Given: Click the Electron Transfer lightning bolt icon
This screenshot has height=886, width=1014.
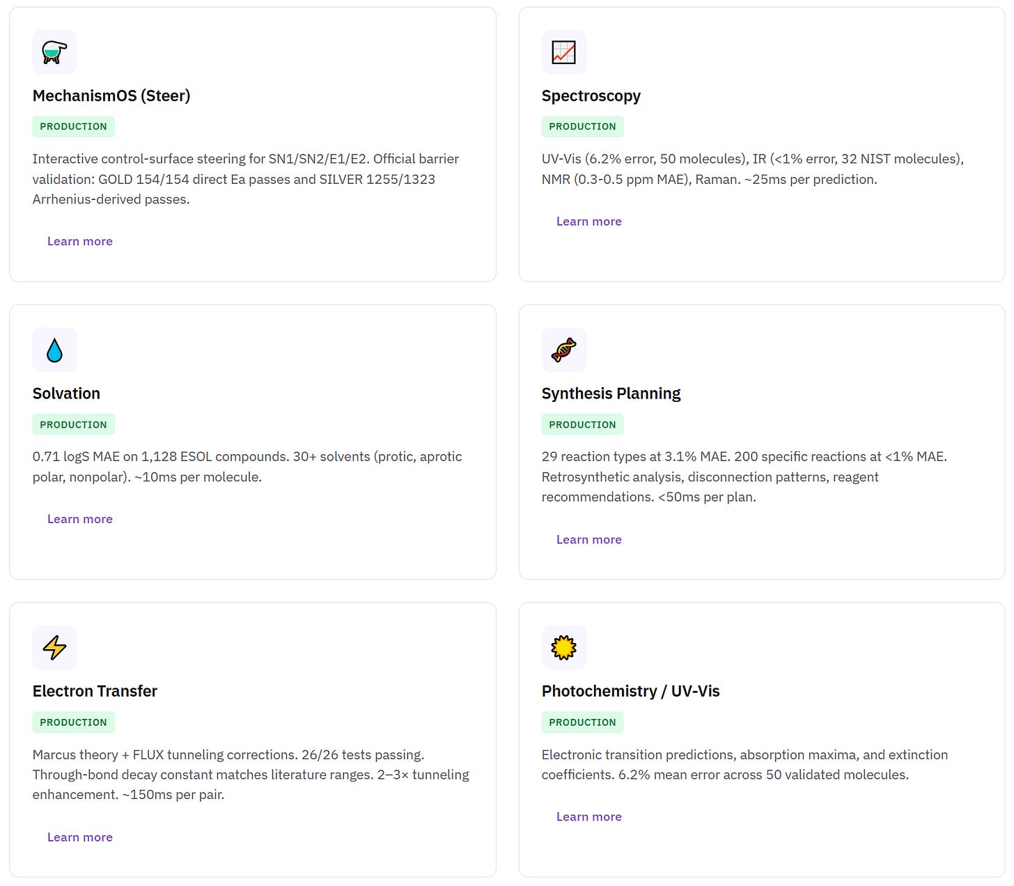Looking at the screenshot, I should (x=54, y=647).
